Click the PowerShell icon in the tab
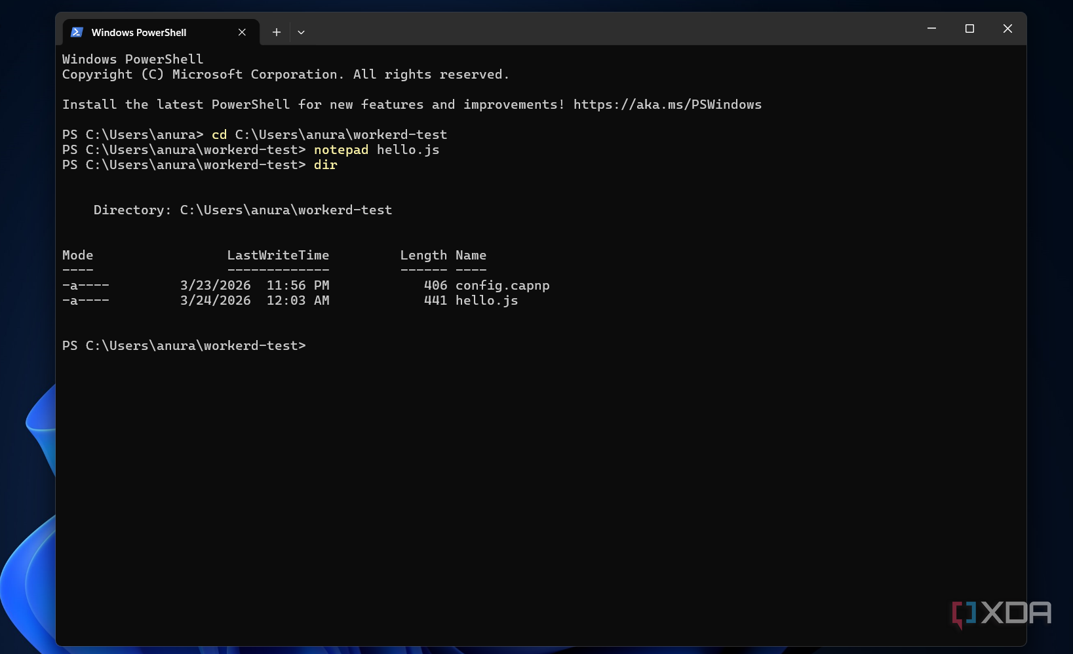This screenshot has height=654, width=1073. point(77,32)
